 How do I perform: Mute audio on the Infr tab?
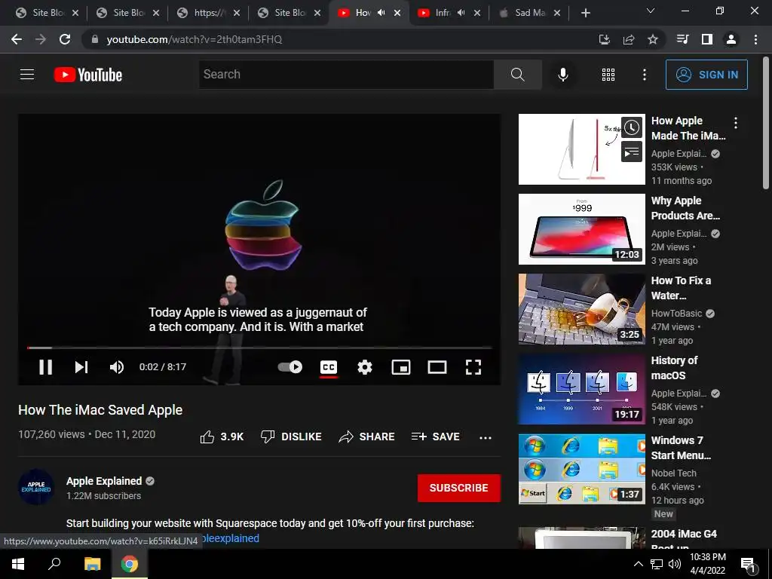click(461, 13)
